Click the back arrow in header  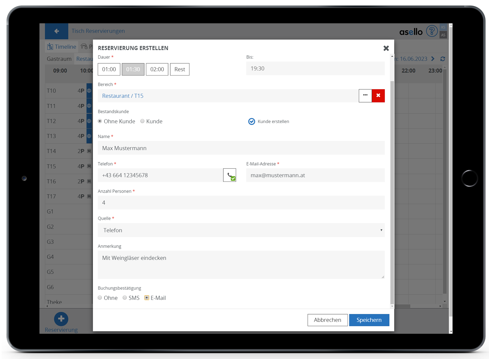[57, 31]
